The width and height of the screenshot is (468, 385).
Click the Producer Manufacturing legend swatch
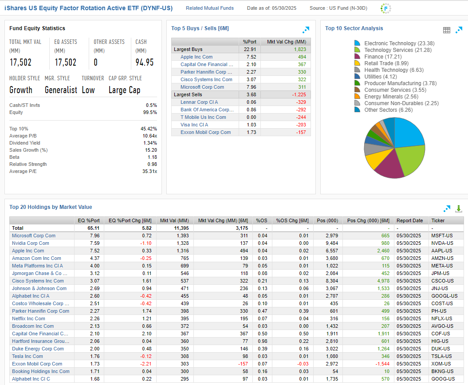pos(357,83)
